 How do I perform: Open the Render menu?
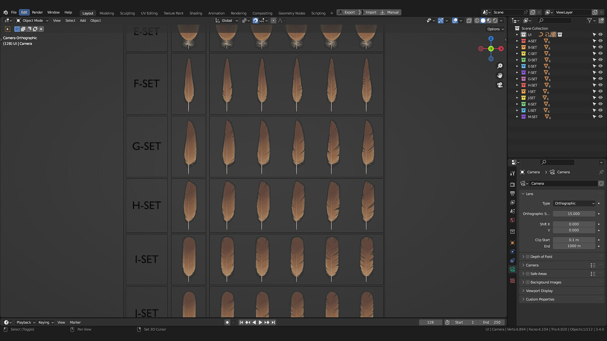(x=37, y=13)
